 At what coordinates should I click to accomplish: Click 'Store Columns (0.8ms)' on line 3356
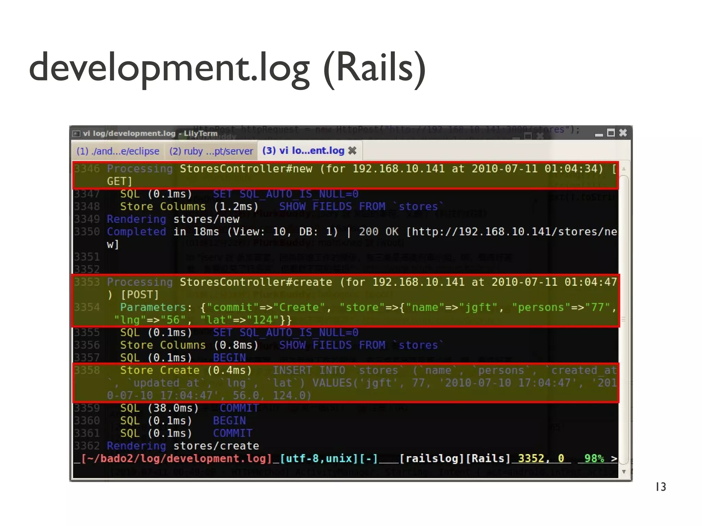(x=189, y=345)
